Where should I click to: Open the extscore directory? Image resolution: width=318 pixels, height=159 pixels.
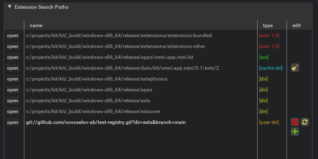pos(13,111)
